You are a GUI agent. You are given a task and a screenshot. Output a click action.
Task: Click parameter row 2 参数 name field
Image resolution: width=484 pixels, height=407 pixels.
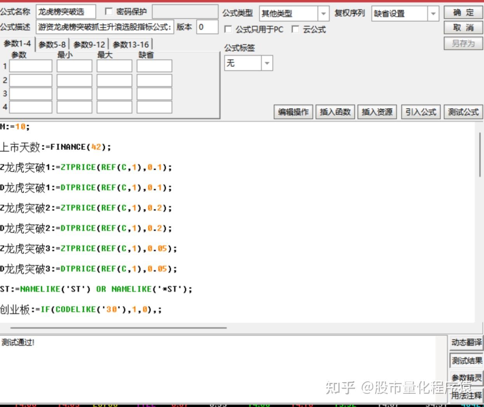tap(31, 80)
